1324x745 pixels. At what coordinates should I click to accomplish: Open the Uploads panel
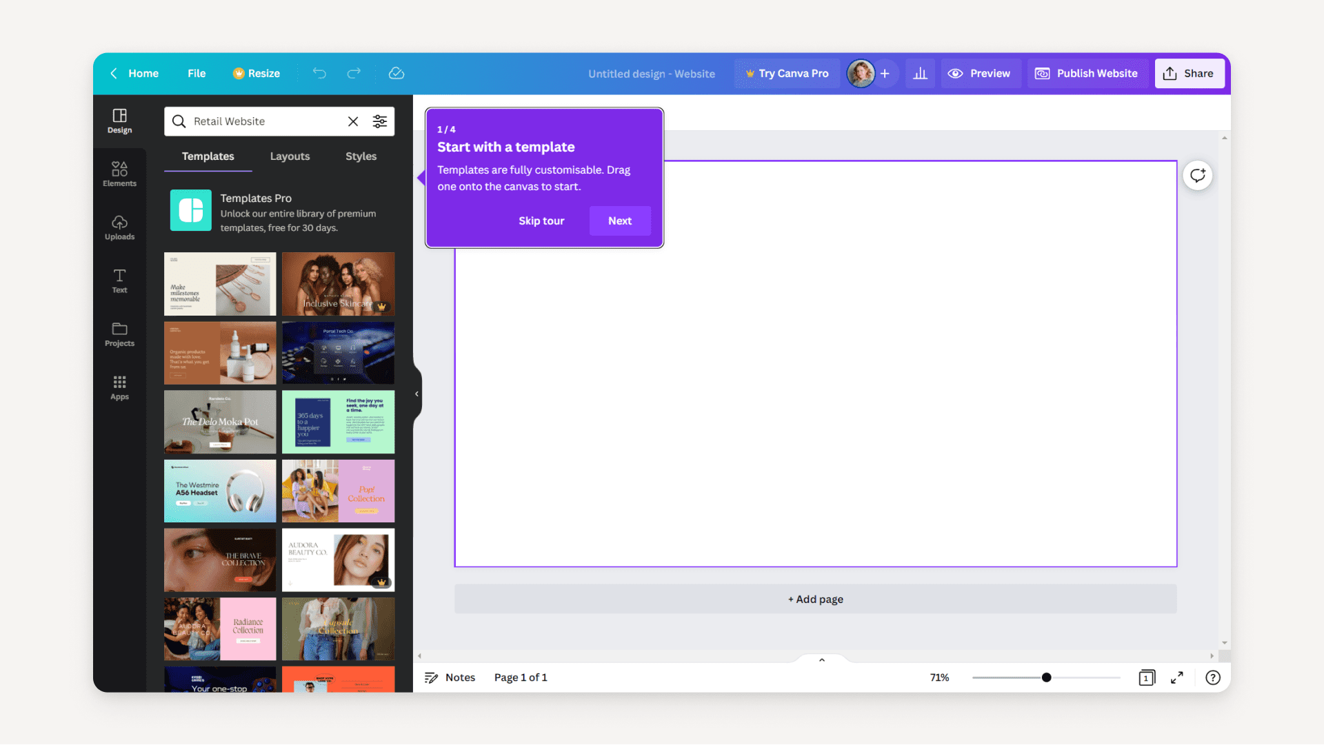pos(119,227)
